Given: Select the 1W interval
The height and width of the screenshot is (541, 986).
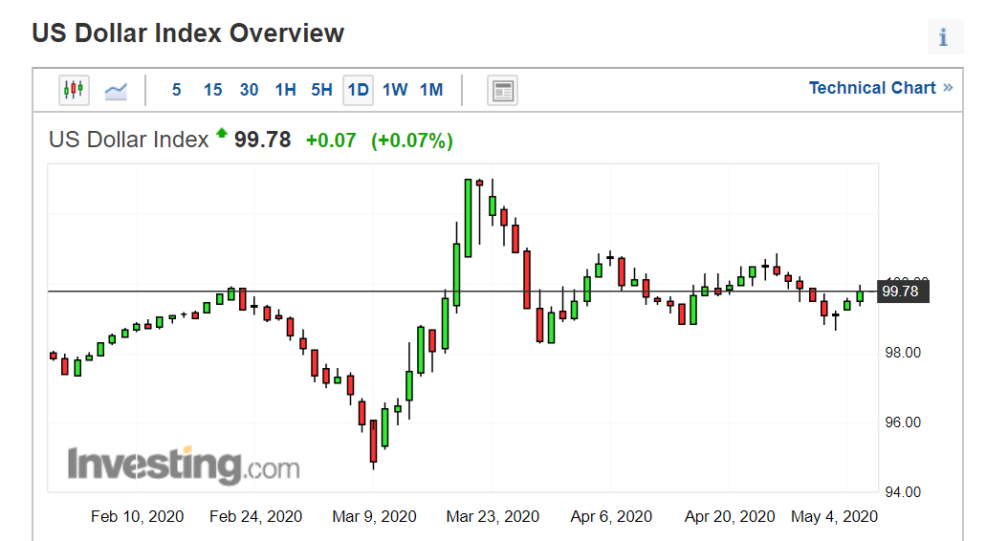Looking at the screenshot, I should tap(395, 90).
